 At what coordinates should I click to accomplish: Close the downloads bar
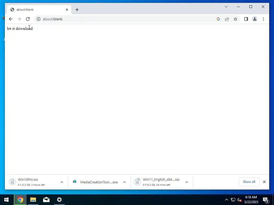(x=264, y=182)
